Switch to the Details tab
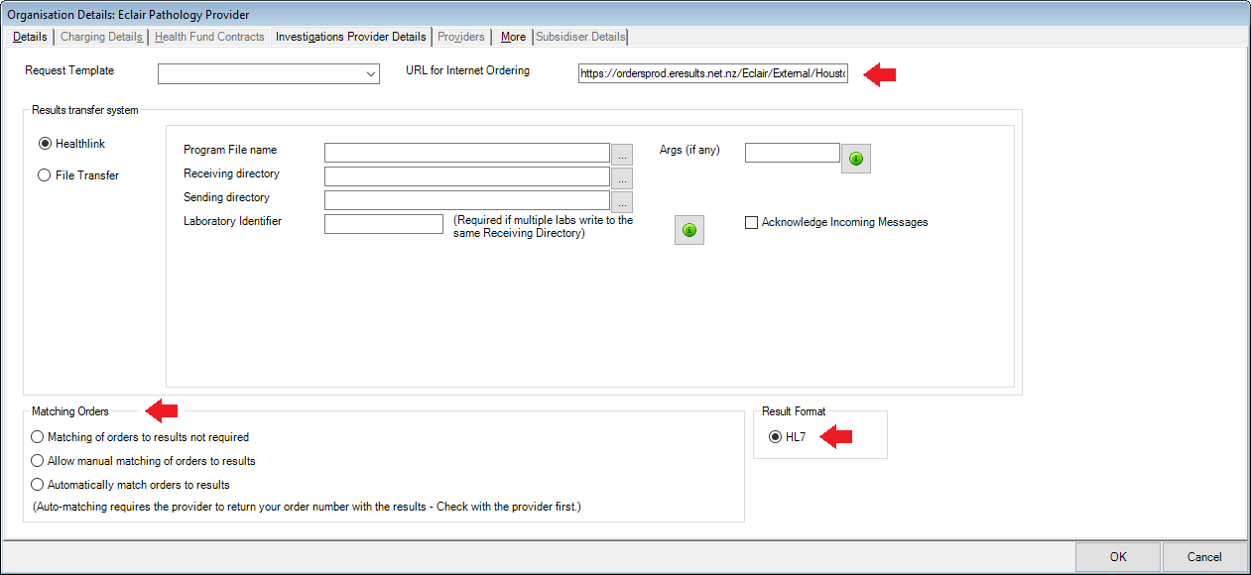The width and height of the screenshot is (1251, 575). point(30,37)
